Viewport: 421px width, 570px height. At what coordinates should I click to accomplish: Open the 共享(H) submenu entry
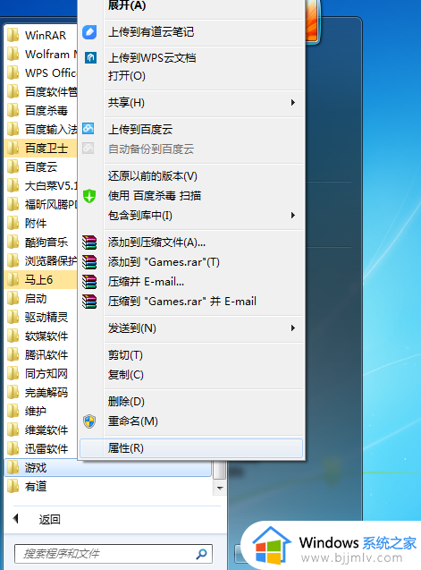pyautogui.click(x=191, y=103)
